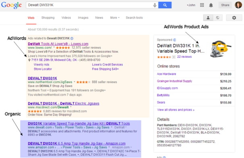Viewport: 244px width, 158px height.
Task: Click Free Shipping $49+ sitelink
Action: click(105, 69)
